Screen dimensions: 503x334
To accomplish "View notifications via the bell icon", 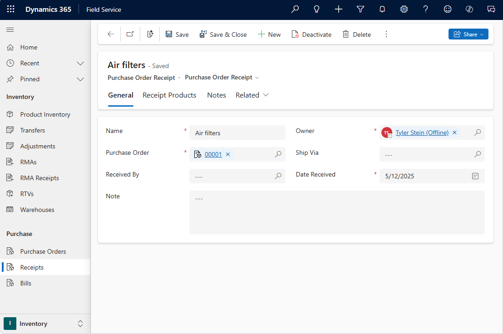I will point(382,9).
